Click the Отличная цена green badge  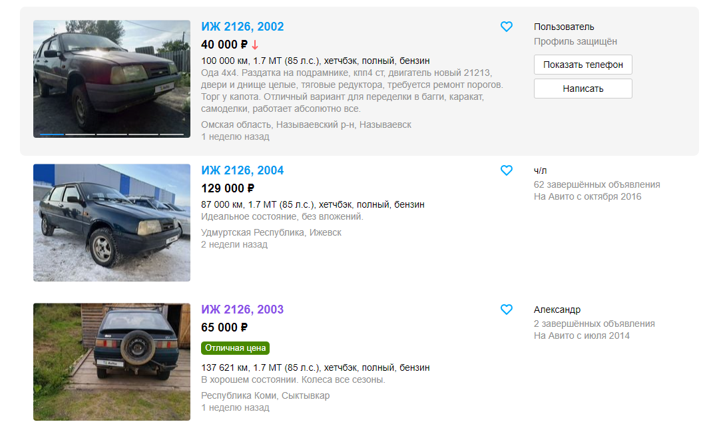(236, 348)
